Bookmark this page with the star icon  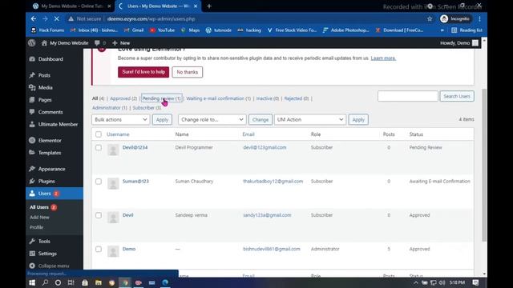[x=430, y=19]
